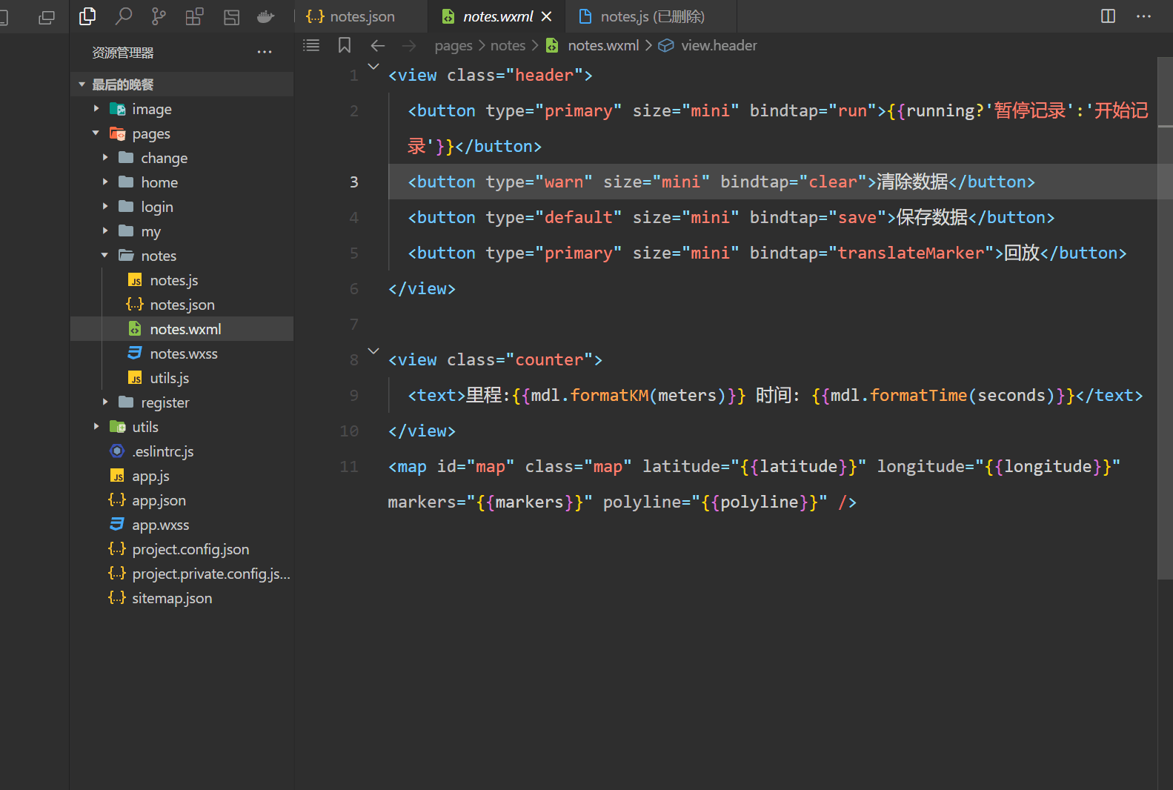
Task: Close the notes.wxml tab
Action: tap(547, 16)
